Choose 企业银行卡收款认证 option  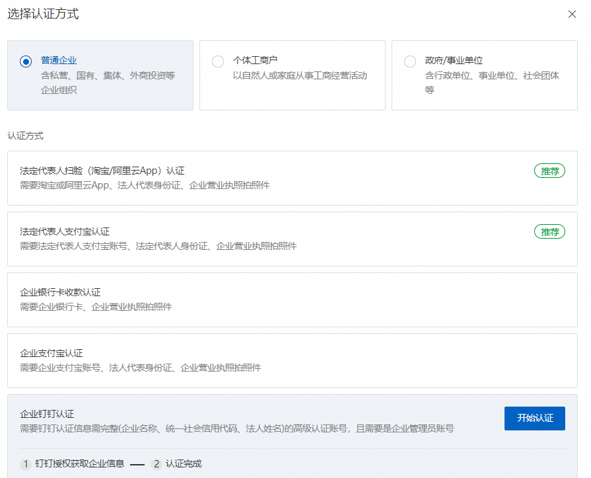[292, 299]
